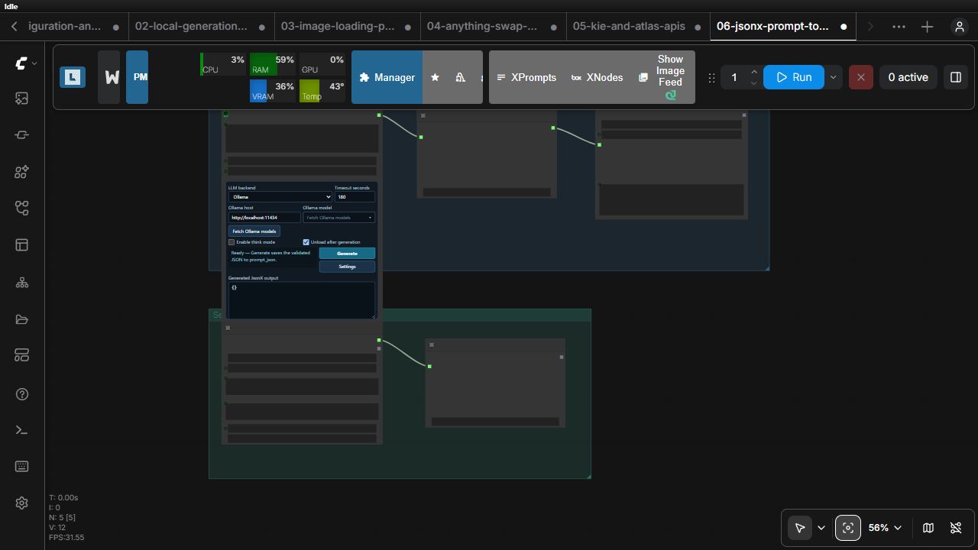Add a new workflow tab with plus icon

tap(927, 27)
